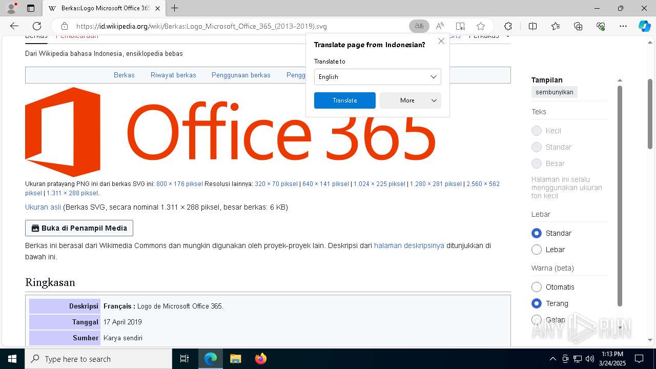
Task: Select Gelap dark color mode
Action: pyautogui.click(x=537, y=320)
